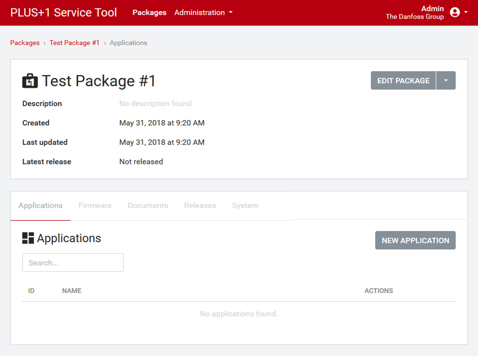This screenshot has height=356, width=478.
Task: Click inside the applications search field
Action: pyautogui.click(x=72, y=263)
